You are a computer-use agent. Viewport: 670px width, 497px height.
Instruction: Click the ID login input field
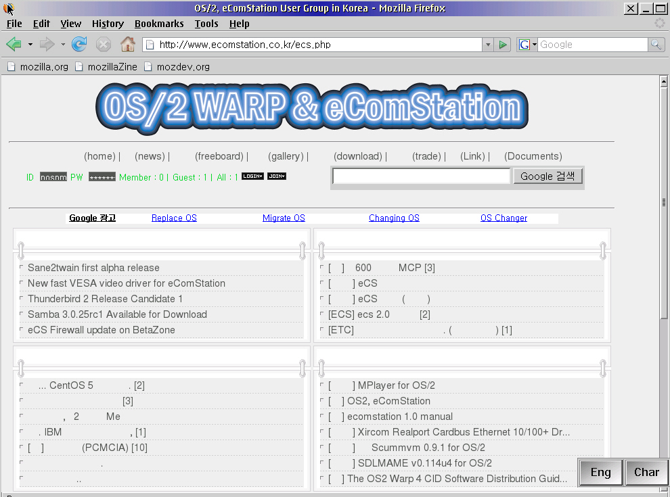53,176
